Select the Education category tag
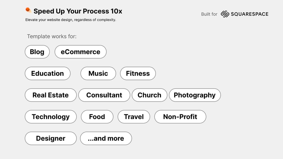 pos(48,73)
